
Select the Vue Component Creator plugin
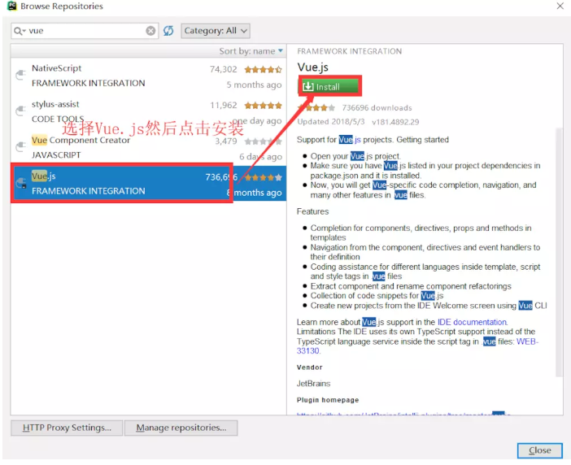[x=148, y=148]
